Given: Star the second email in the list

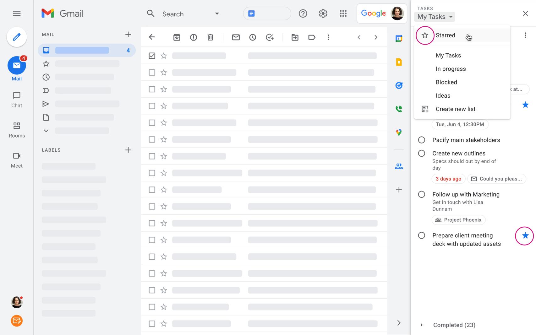Looking at the screenshot, I should click(163, 72).
